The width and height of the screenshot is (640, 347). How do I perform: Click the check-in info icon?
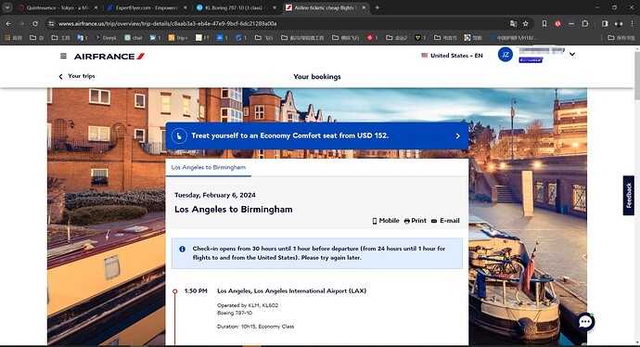[x=182, y=249]
